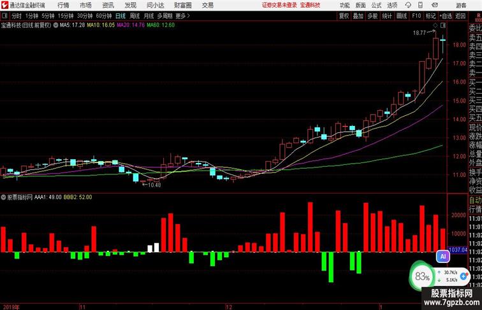The height and width of the screenshot is (310, 482).
Task: Click the 统计 statistics toolbar button
Action: 387,16
